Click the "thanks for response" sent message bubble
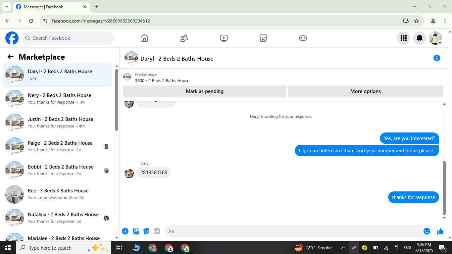Viewport: 452px width, 254px height. pos(414,197)
